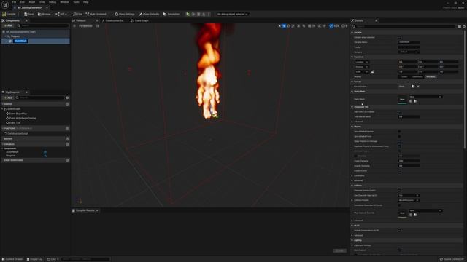
Task: Switch to the Event Graph tab
Action: [x=140, y=20]
